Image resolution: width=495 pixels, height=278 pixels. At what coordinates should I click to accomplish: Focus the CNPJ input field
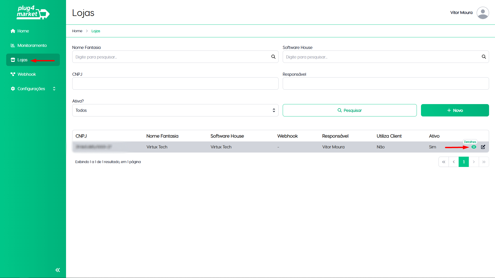pos(175,83)
